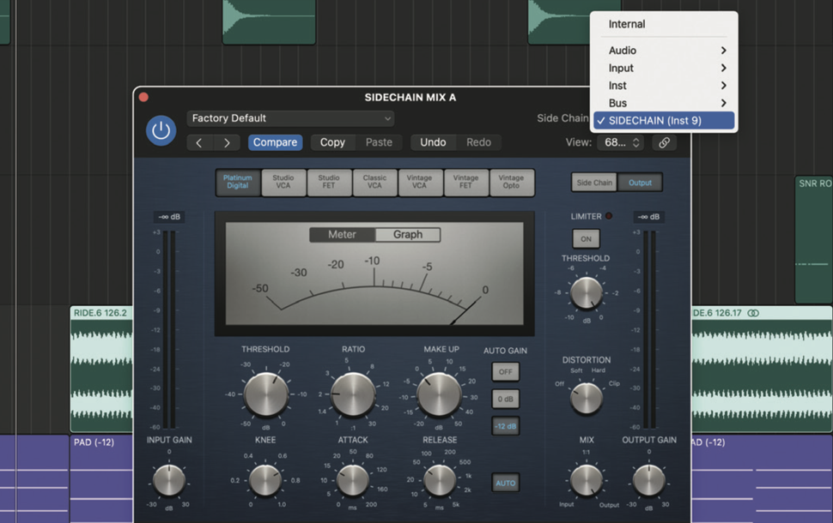The height and width of the screenshot is (523, 833).
Task: Turn the Threshold knob control
Action: coord(265,395)
